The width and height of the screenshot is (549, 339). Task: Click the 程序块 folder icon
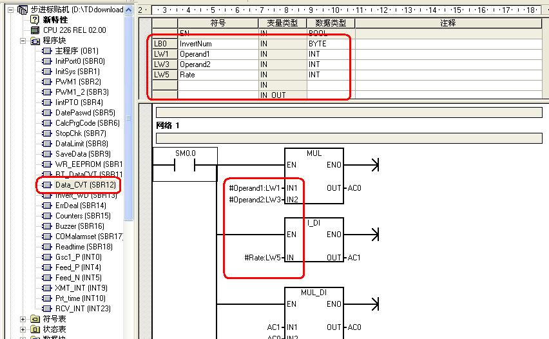[x=35, y=41]
